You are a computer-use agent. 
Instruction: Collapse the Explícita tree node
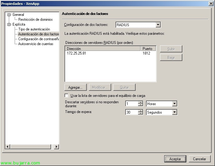click(x=9, y=24)
